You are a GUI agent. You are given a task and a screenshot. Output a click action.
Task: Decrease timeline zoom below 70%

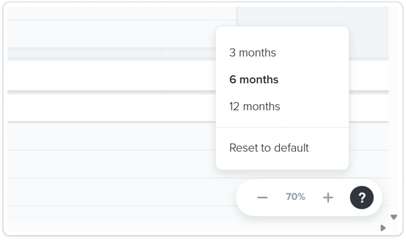coord(262,198)
